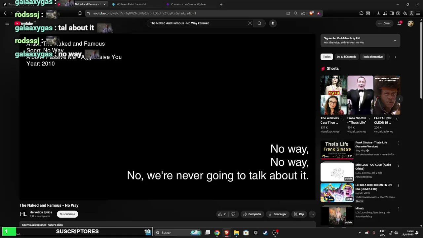The height and width of the screenshot is (238, 423).
Task: Click the browser address bar URL
Action: pos(145,13)
